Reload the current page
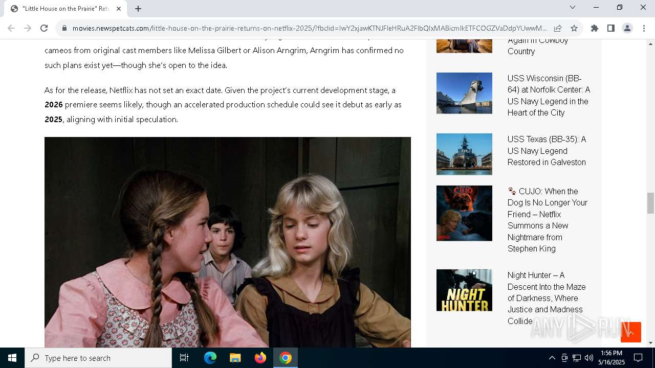Viewport: 655px width, 368px height. [44, 28]
